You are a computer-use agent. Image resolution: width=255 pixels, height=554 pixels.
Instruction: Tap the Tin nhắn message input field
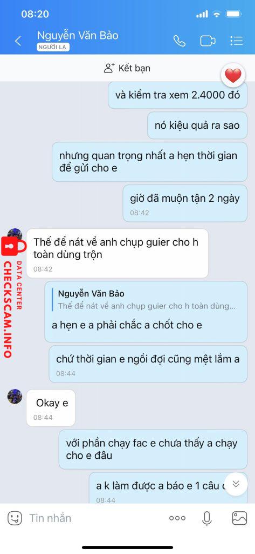(x=95, y=518)
